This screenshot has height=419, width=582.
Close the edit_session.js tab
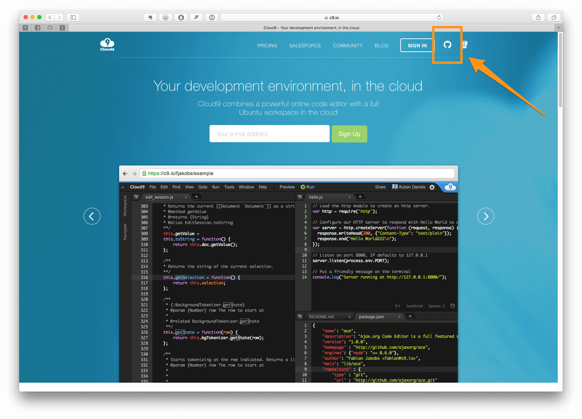click(x=186, y=197)
